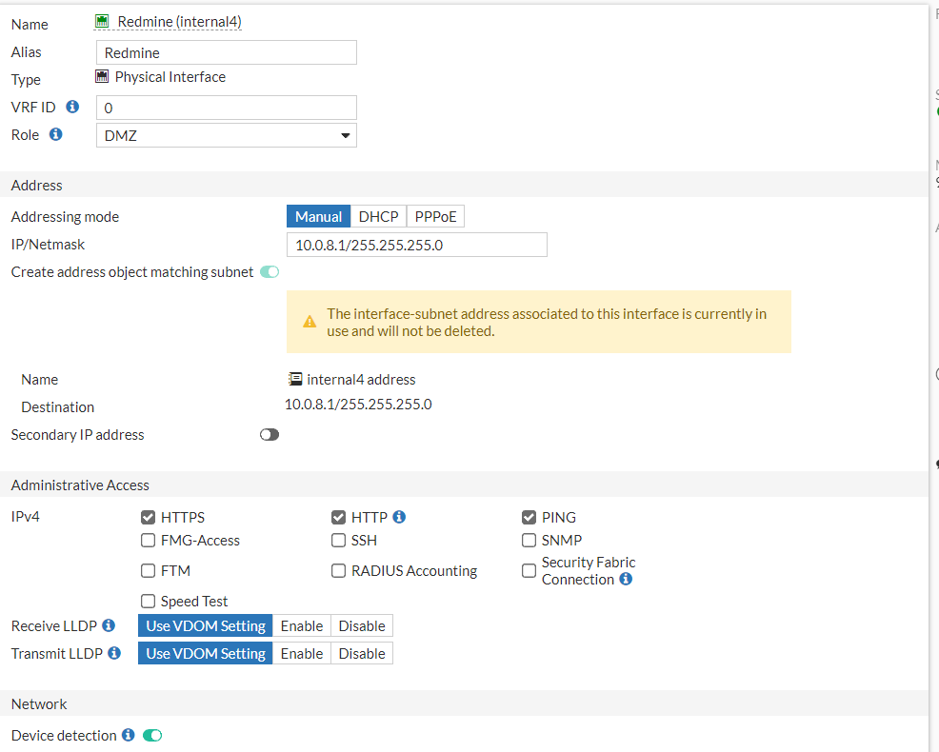Click the Device detection info icon
This screenshot has height=752, width=939.
128,735
